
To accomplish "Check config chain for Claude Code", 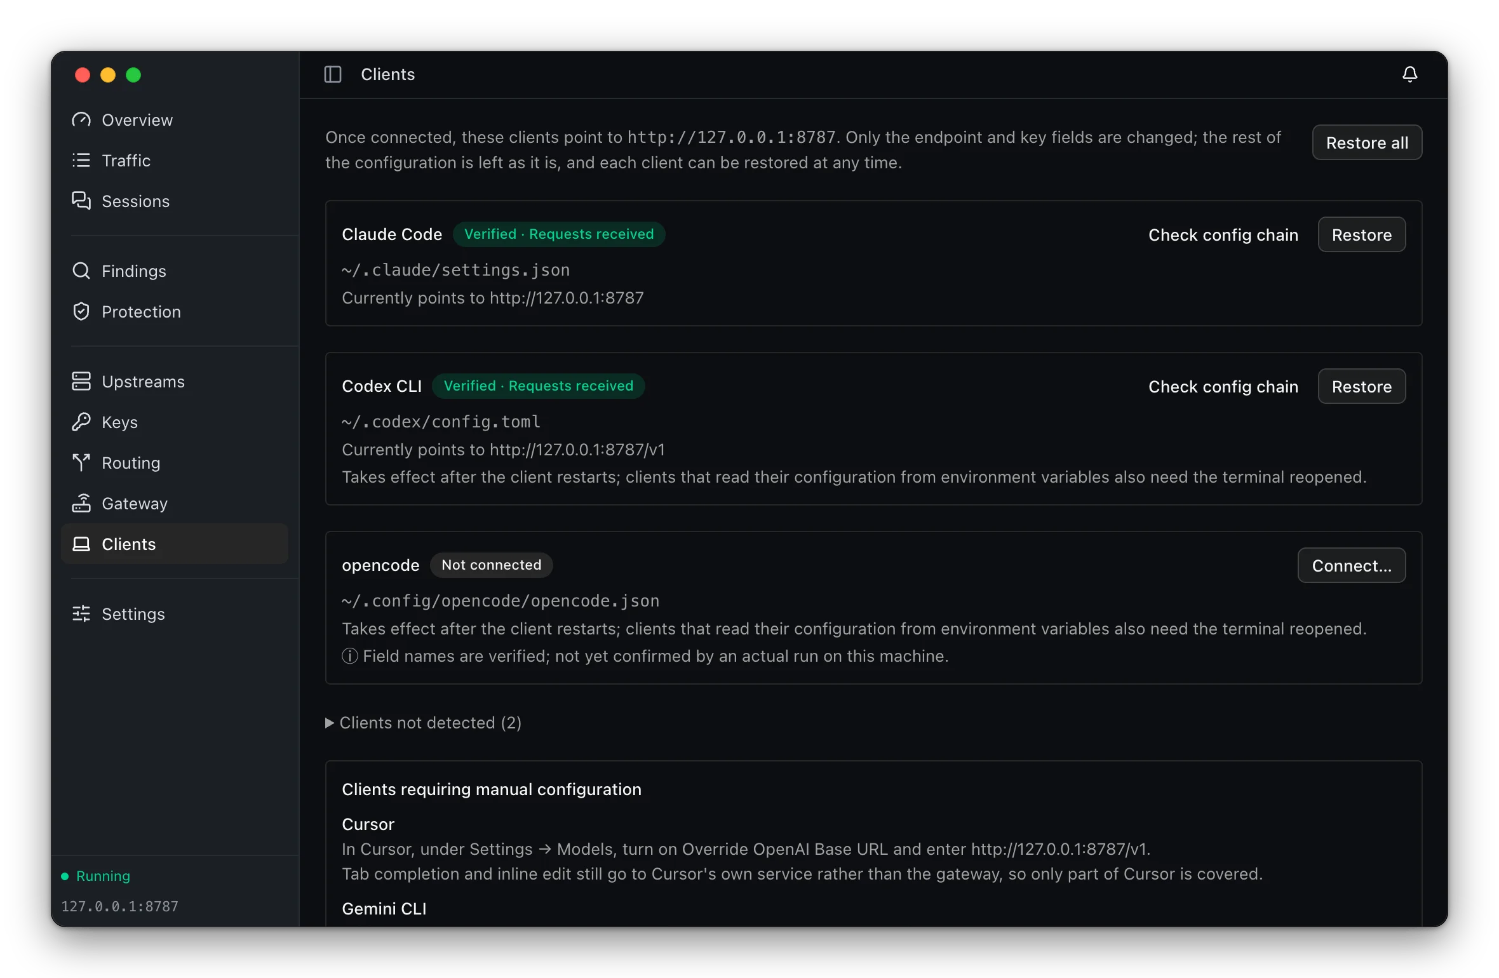I will pyautogui.click(x=1223, y=235).
